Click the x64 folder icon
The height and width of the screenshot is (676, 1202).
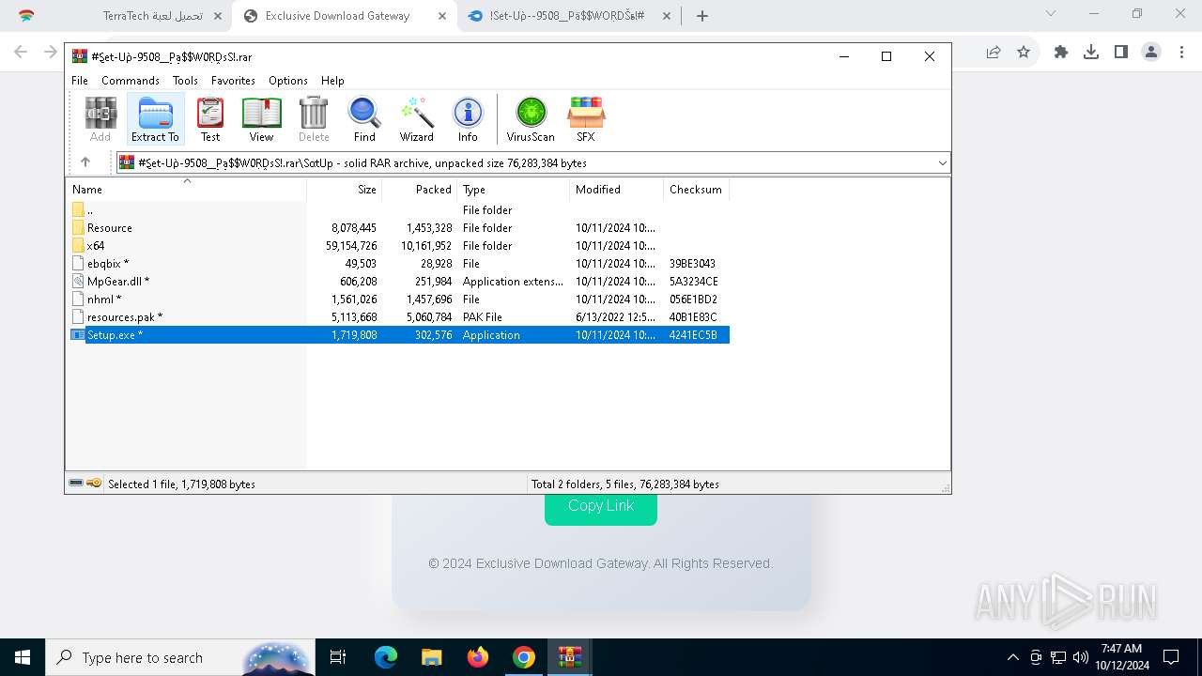click(x=78, y=245)
